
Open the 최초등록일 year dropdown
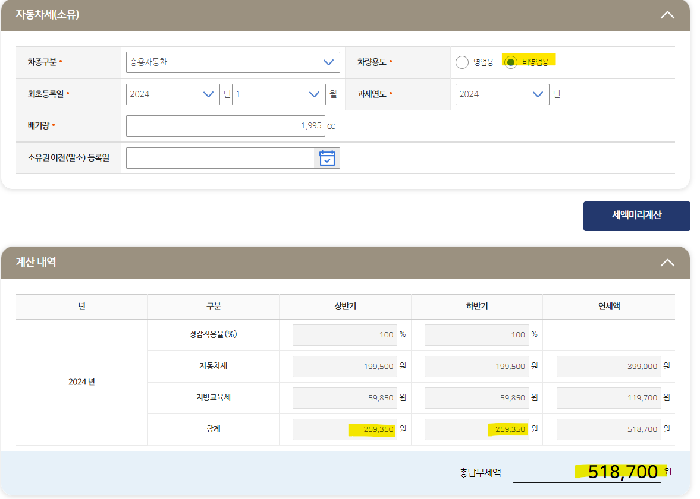click(x=172, y=94)
